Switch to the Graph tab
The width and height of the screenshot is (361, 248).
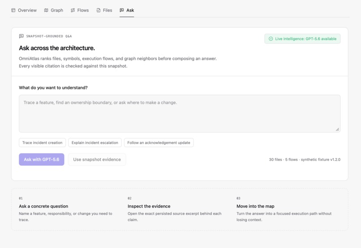[x=53, y=10]
